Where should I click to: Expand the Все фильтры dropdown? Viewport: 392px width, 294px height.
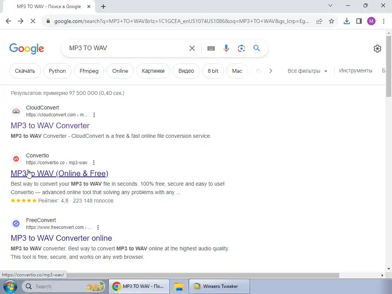[x=307, y=71]
